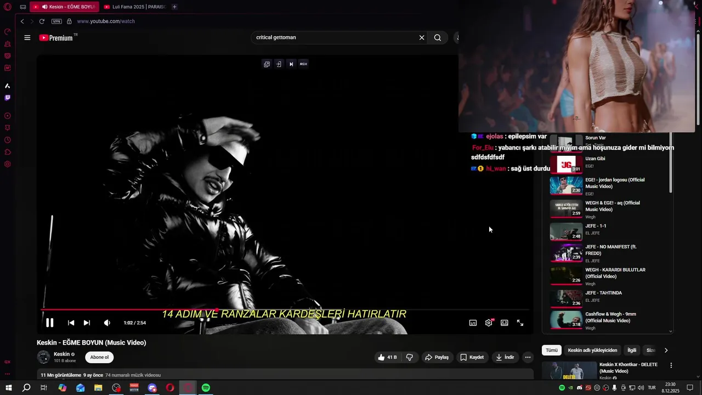Skip to next video in player controls
The height and width of the screenshot is (395, 702).
point(87,323)
